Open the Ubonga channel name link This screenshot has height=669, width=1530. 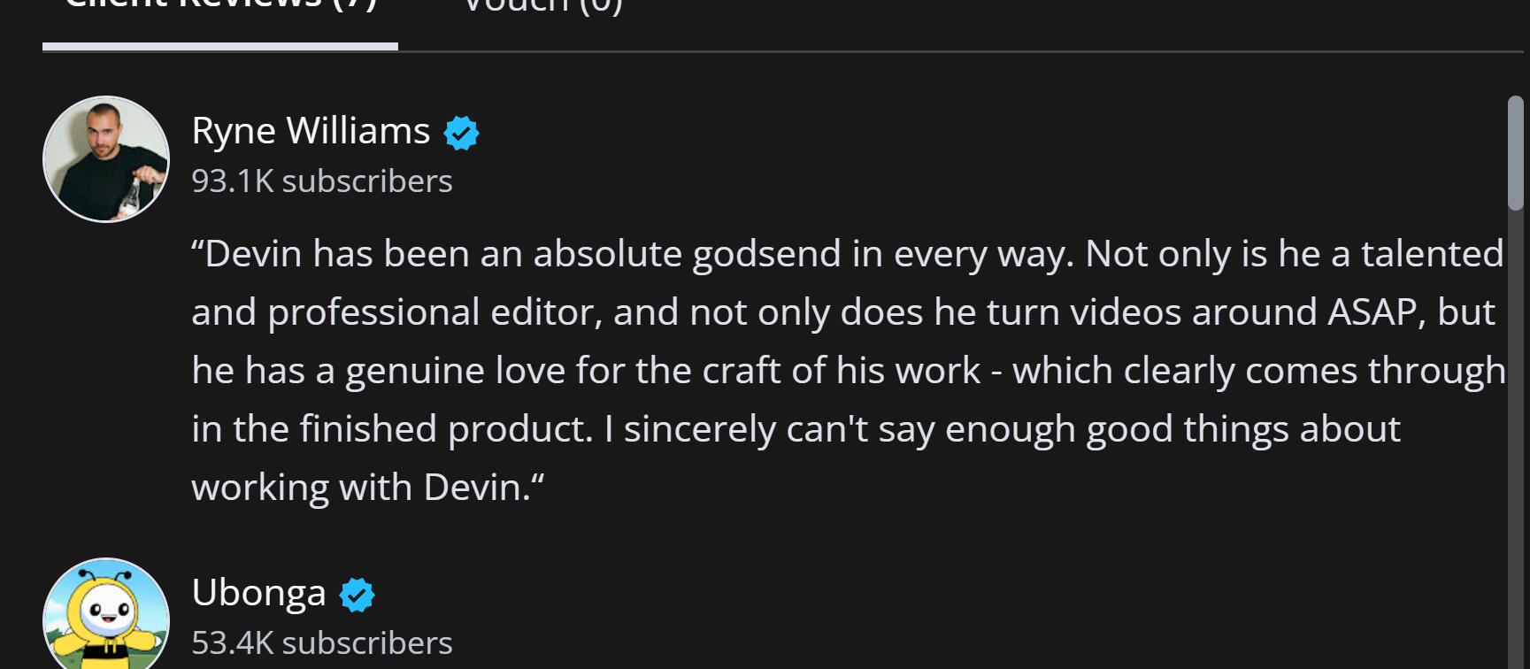point(258,593)
